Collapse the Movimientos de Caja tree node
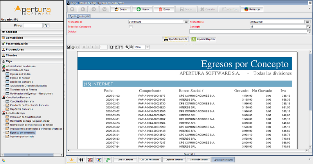Viewport: 313px width, 164px height. click(x=4, y=70)
